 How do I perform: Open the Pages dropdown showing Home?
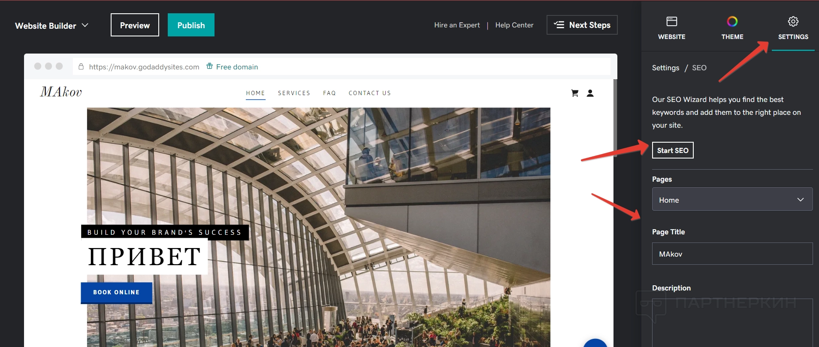(732, 199)
